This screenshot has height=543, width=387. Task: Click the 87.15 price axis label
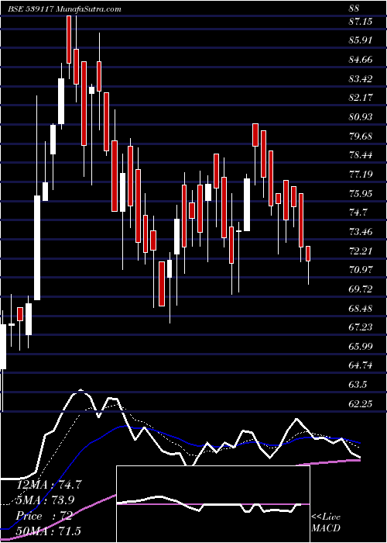coord(361,22)
